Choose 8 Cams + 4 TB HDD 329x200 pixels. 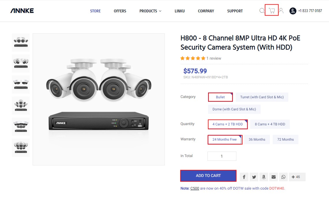coord(270,124)
